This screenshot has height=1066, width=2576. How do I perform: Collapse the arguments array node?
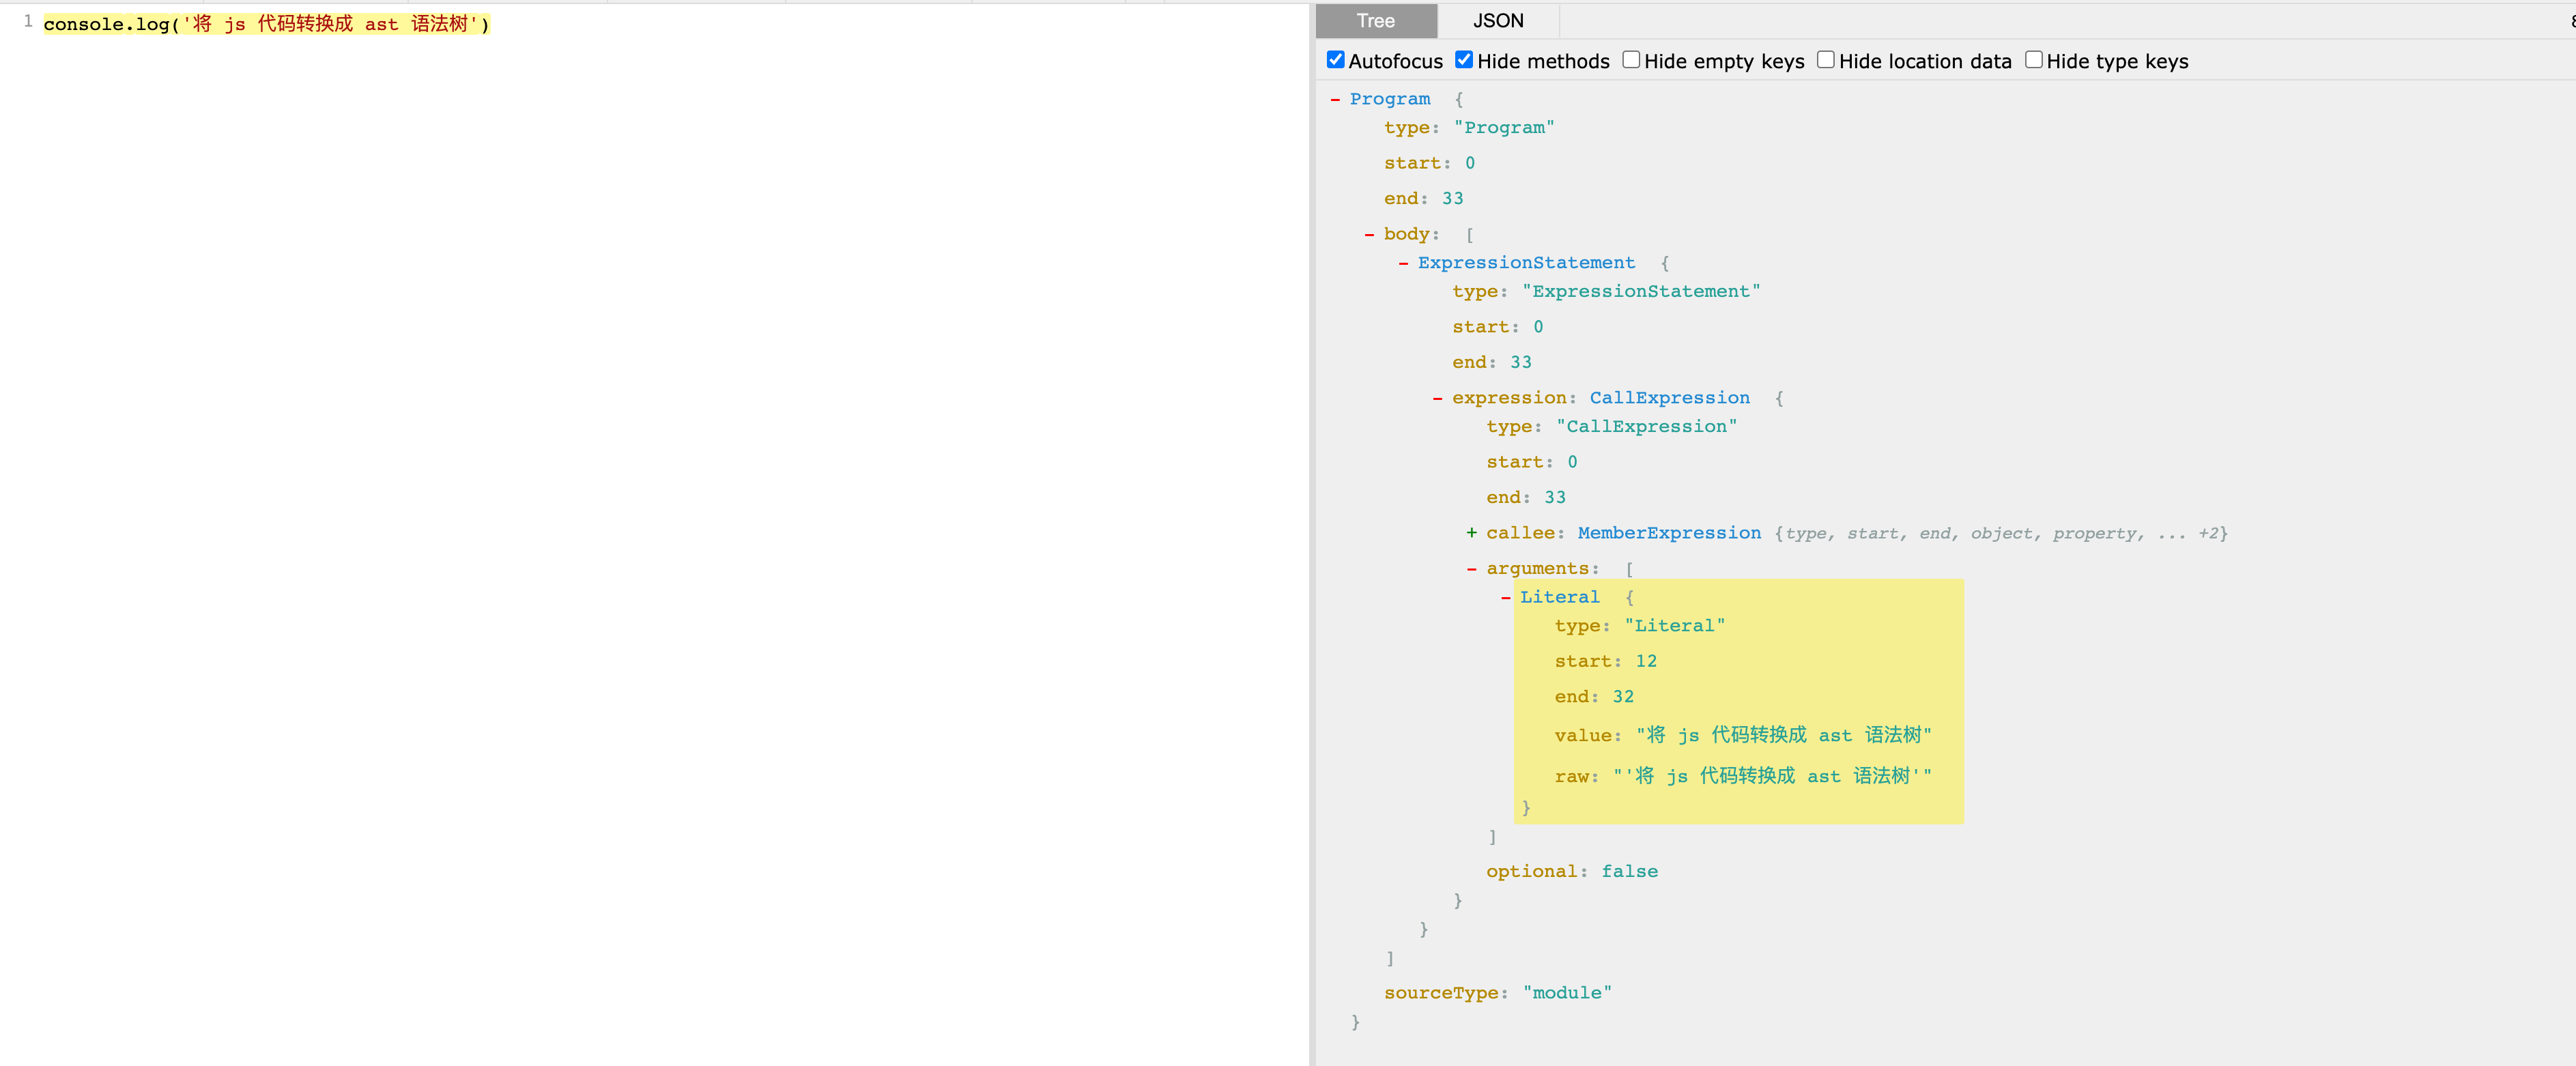(1471, 569)
